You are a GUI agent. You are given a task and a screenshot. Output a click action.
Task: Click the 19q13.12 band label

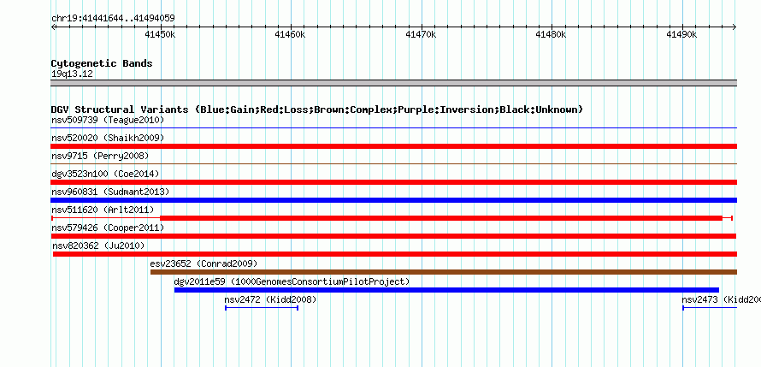72,74
